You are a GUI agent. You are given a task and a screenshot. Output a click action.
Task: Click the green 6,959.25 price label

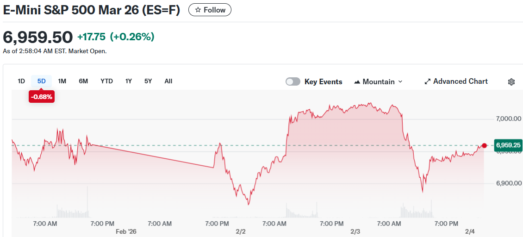click(x=508, y=145)
